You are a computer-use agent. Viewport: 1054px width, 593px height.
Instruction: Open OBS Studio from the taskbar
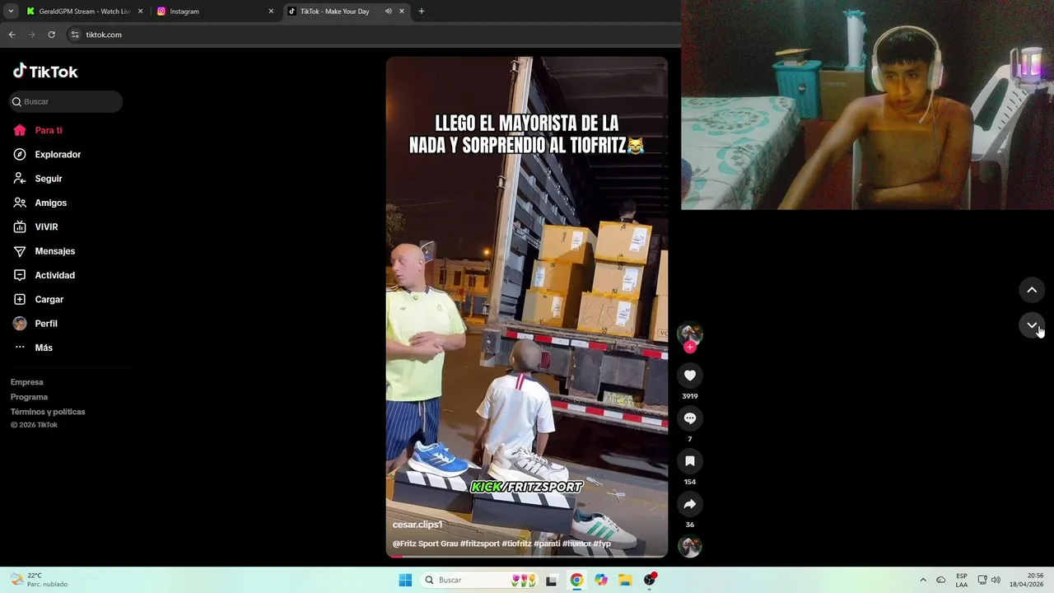(x=650, y=580)
